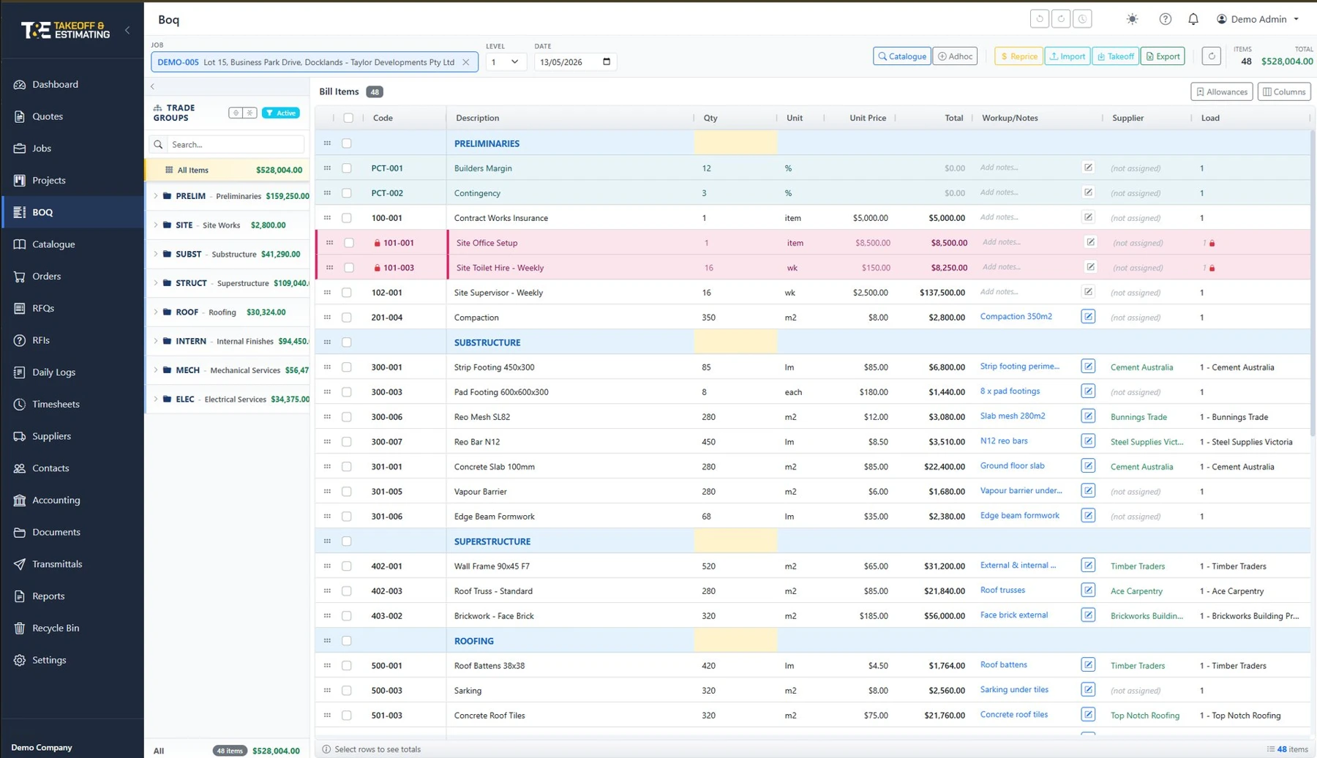Open the edit notes icon for Compaction row

(1088, 317)
